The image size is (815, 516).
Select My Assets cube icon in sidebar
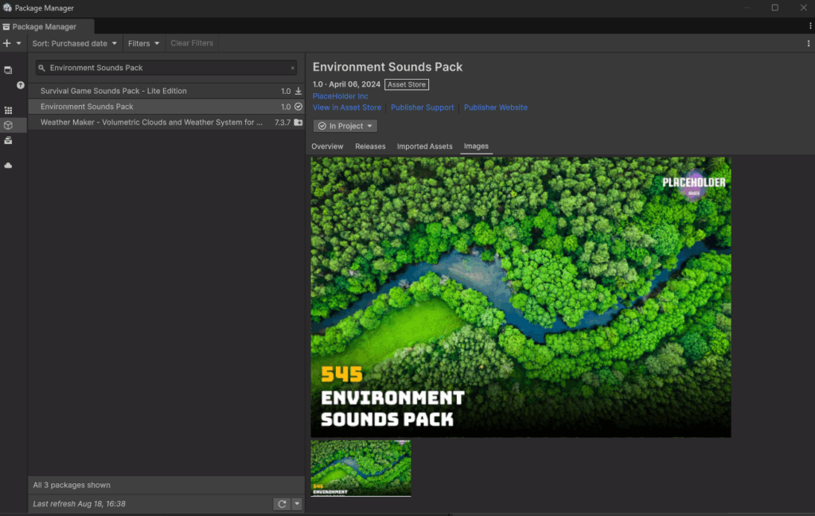[8, 125]
